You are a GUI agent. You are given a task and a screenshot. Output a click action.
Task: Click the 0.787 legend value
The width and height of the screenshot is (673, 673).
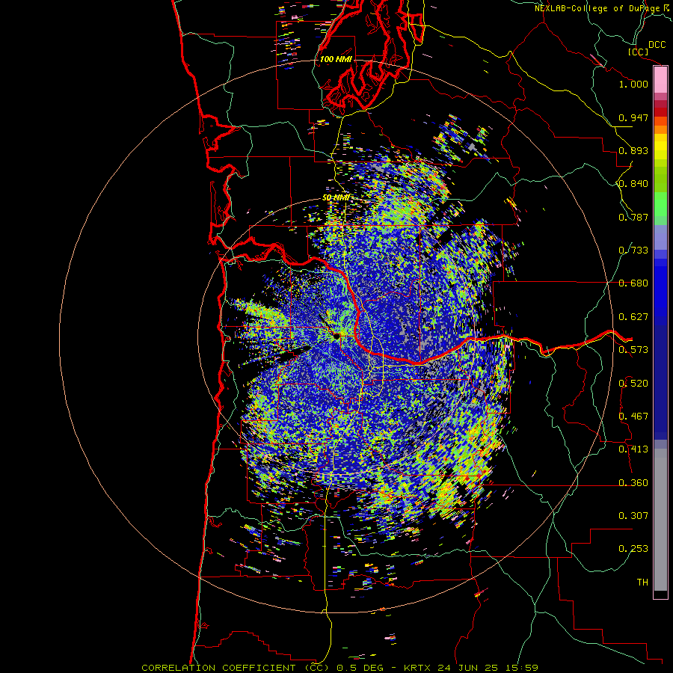point(633,217)
